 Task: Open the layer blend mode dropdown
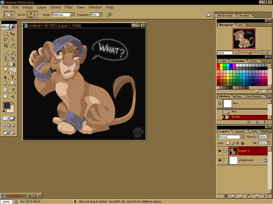pos(242,137)
